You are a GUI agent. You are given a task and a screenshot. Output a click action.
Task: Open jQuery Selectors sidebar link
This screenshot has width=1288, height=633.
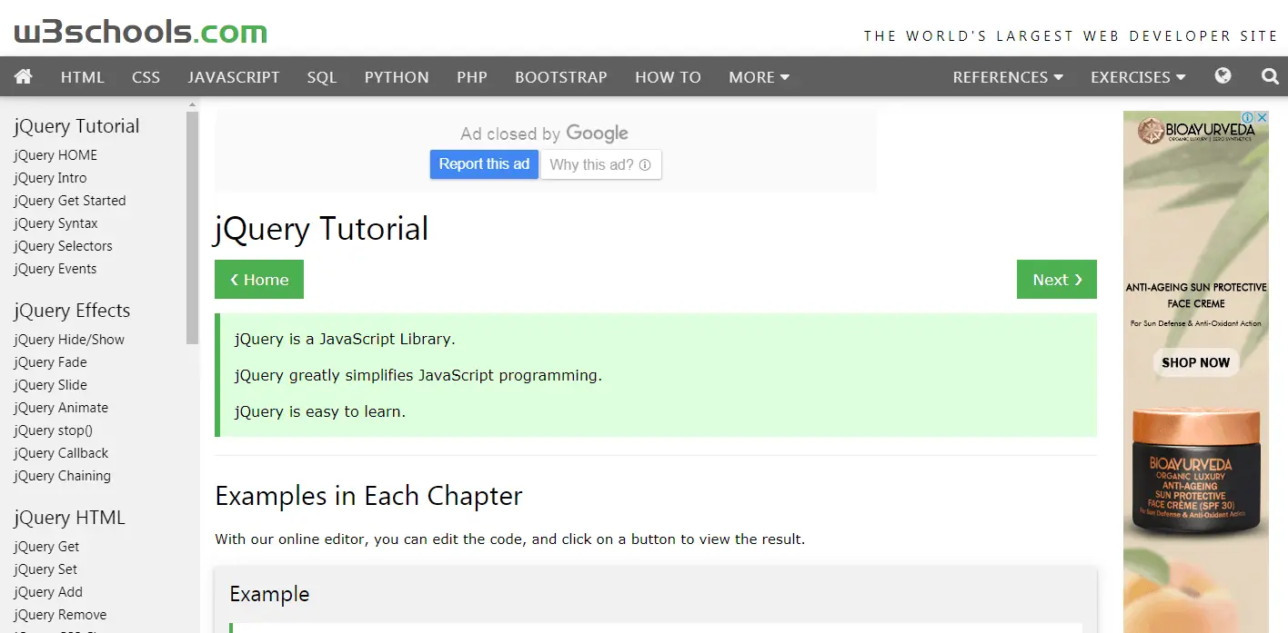pyautogui.click(x=63, y=246)
